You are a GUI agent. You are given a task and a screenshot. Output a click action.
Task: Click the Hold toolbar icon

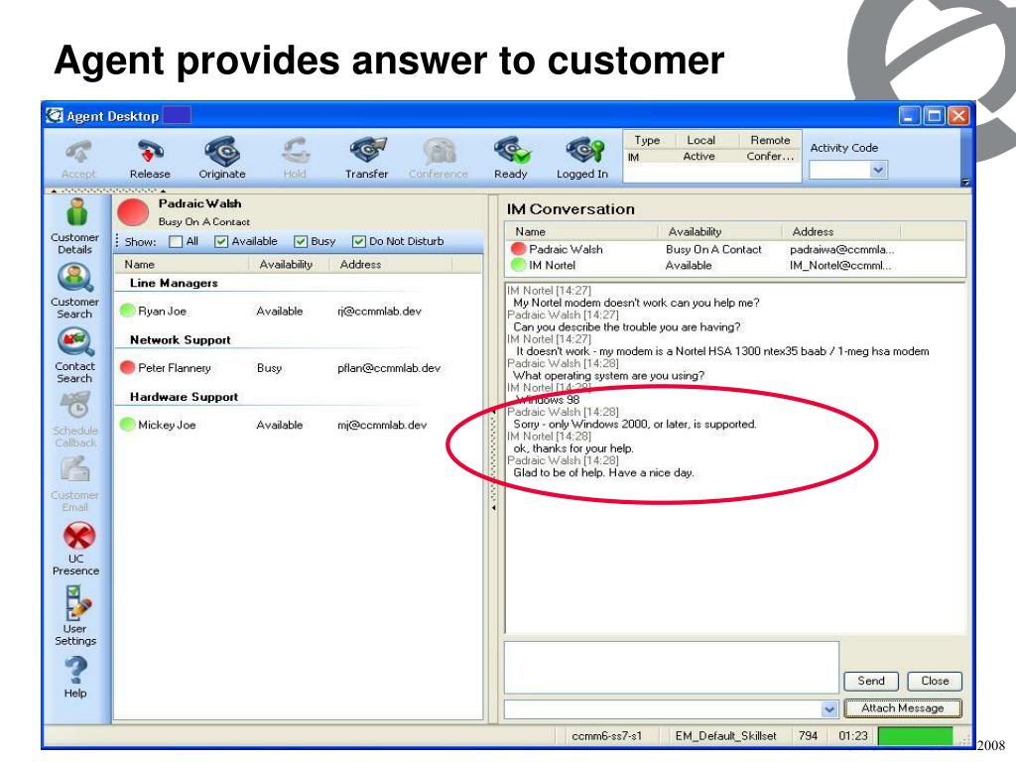[296, 152]
